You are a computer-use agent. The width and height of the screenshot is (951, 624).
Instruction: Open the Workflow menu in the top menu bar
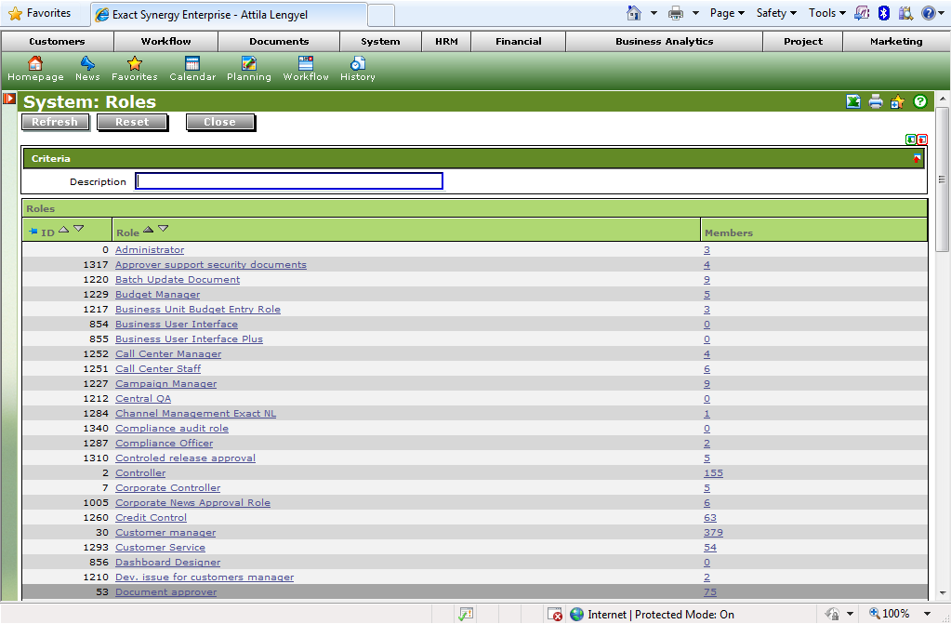tap(165, 41)
